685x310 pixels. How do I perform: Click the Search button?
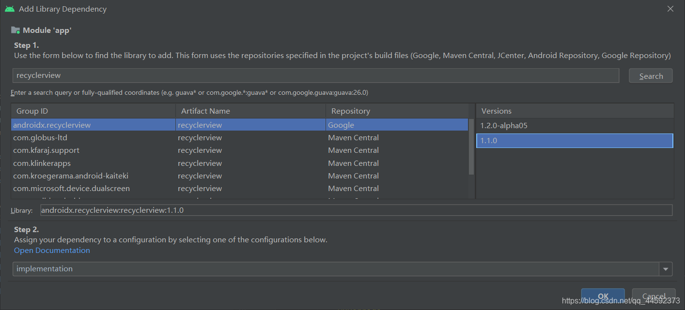tap(651, 76)
